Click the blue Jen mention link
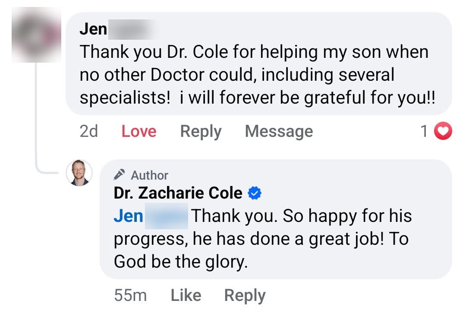 [x=128, y=216]
